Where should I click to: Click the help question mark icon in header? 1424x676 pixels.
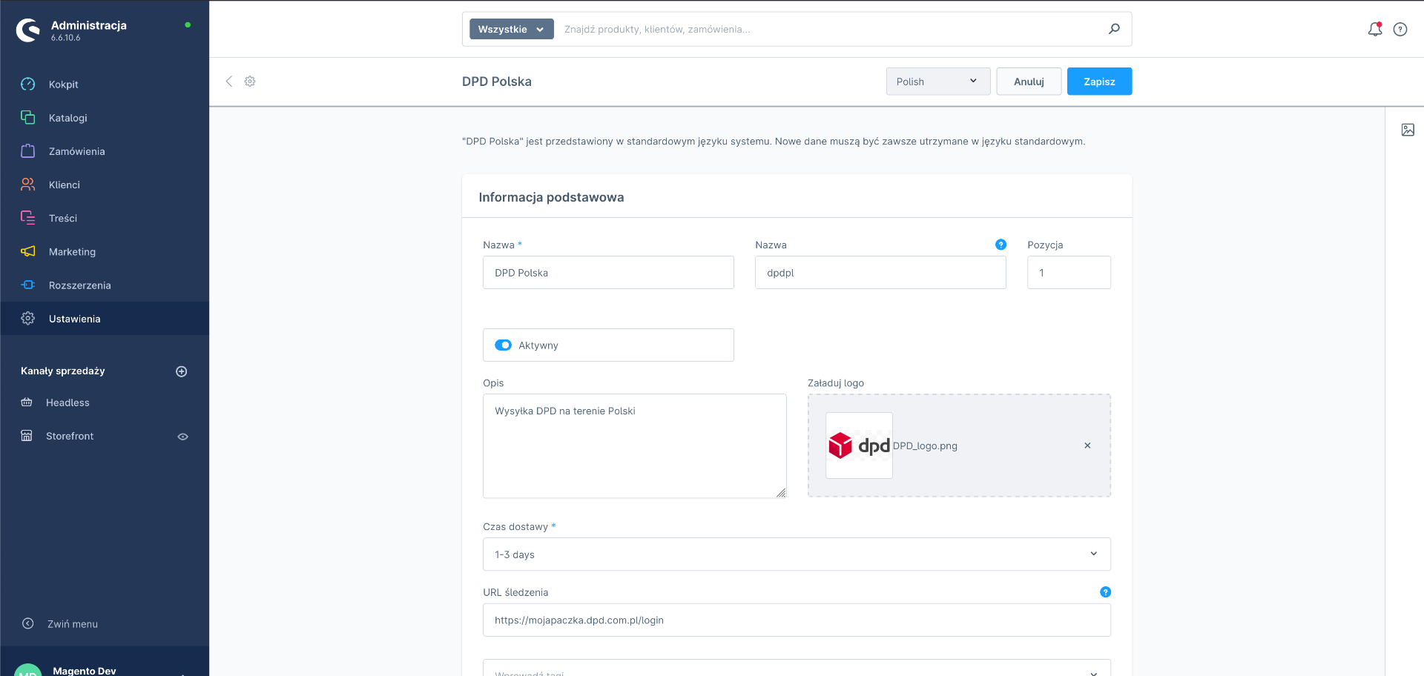(1400, 30)
